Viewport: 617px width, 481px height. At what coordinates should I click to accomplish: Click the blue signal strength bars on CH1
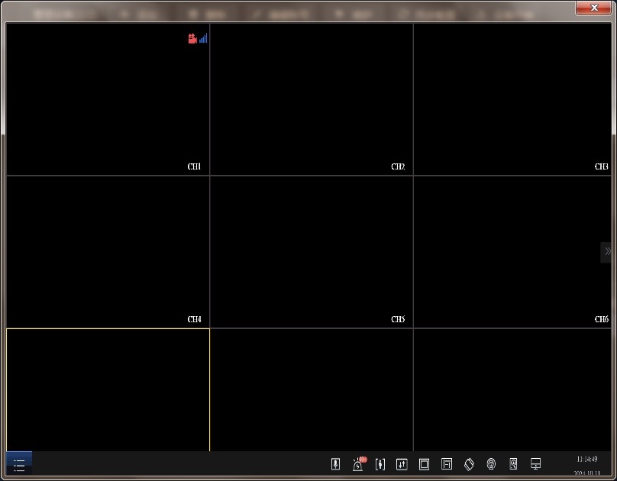[203, 39]
